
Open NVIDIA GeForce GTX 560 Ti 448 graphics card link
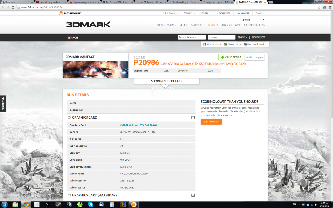pyautogui.click(x=138, y=125)
